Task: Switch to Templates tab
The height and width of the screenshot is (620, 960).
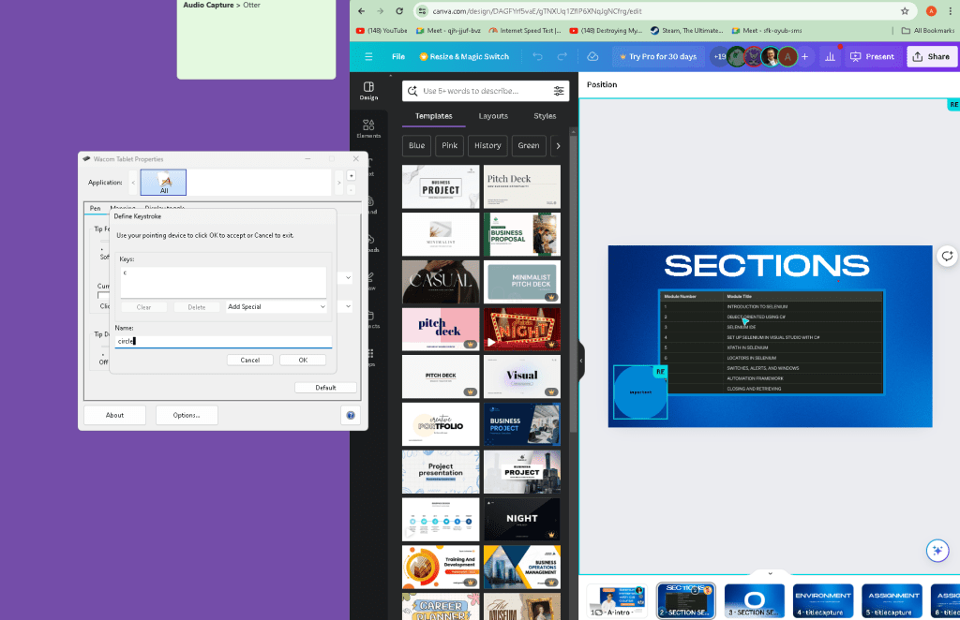Action: [x=433, y=116]
